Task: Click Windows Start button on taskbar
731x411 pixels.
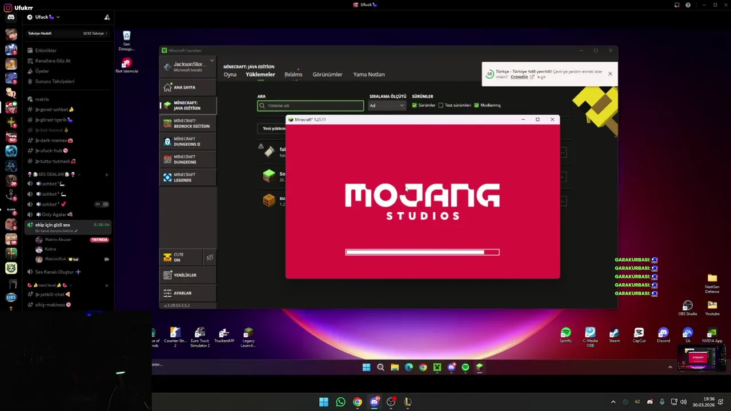Action: (x=324, y=402)
